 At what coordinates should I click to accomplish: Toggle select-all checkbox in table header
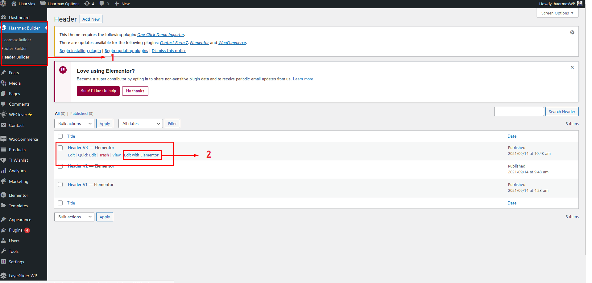click(60, 136)
